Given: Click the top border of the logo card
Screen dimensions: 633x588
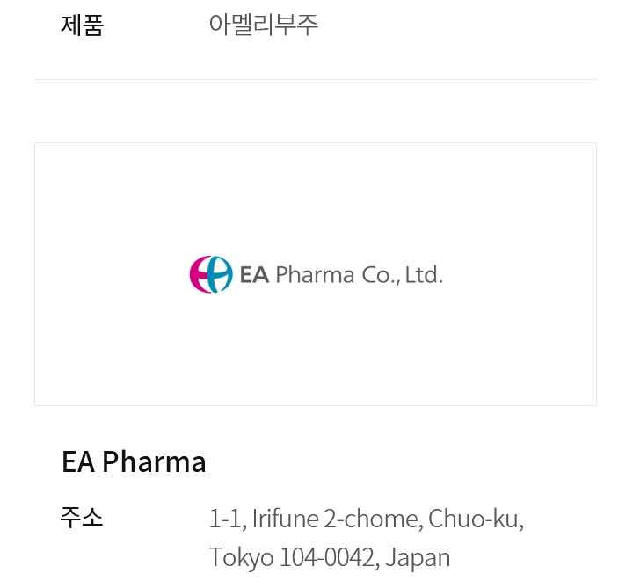Looking at the screenshot, I should click(x=315, y=143).
